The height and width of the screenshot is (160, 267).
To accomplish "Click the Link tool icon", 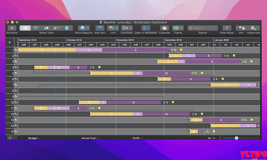I will pyautogui.click(x=111, y=28).
